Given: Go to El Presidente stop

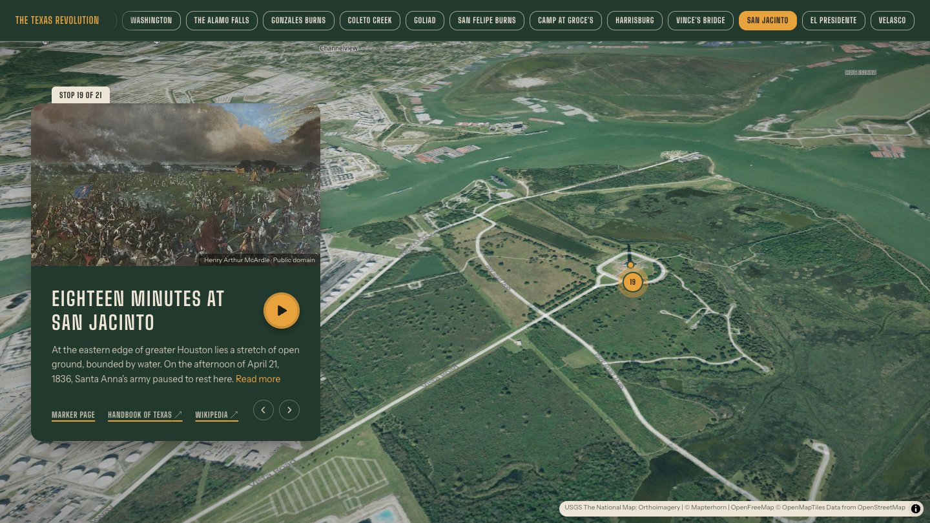Looking at the screenshot, I should (x=834, y=21).
